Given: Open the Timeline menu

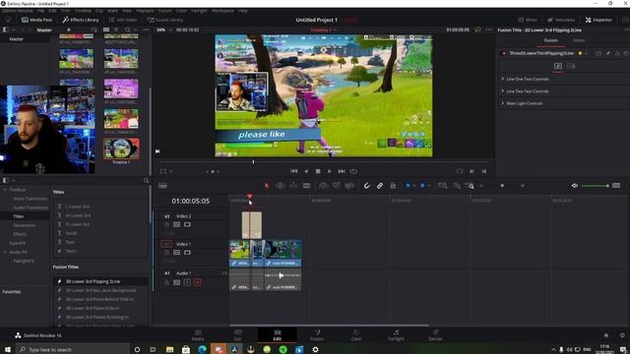Looking at the screenshot, I should click(x=83, y=11).
